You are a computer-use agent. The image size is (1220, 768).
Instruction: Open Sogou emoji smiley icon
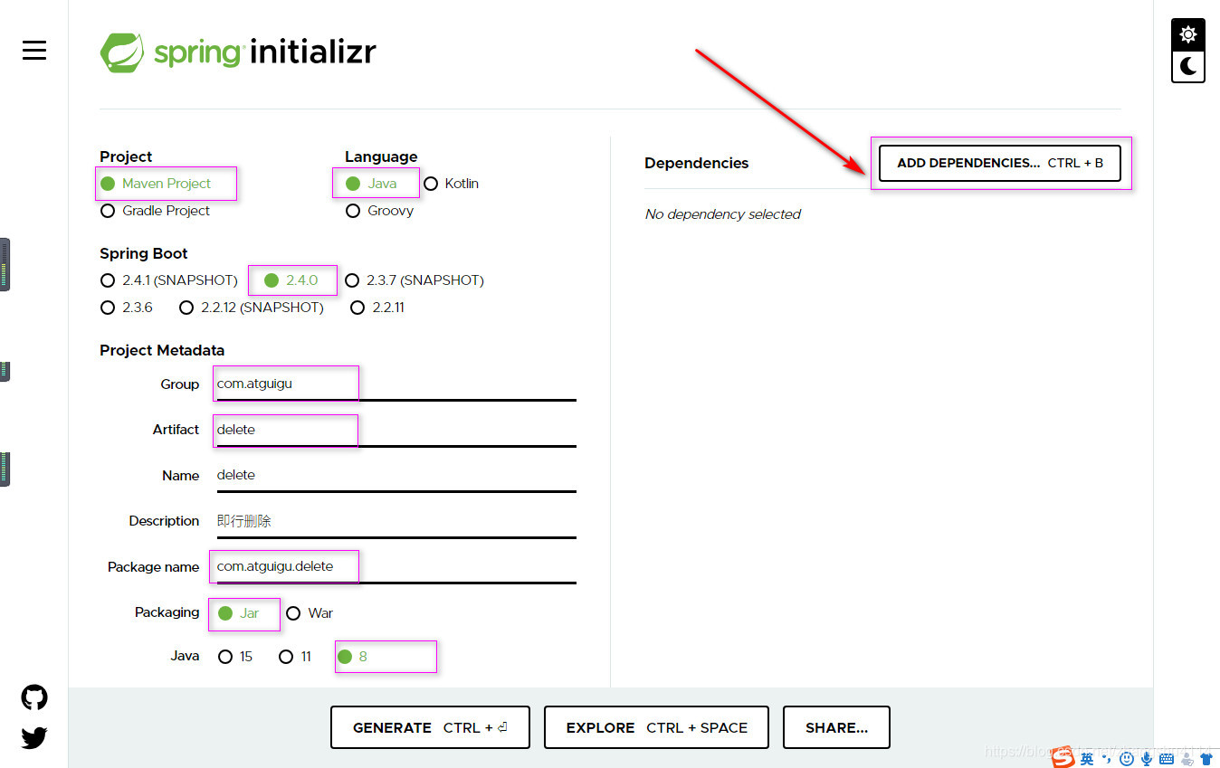[x=1127, y=758]
